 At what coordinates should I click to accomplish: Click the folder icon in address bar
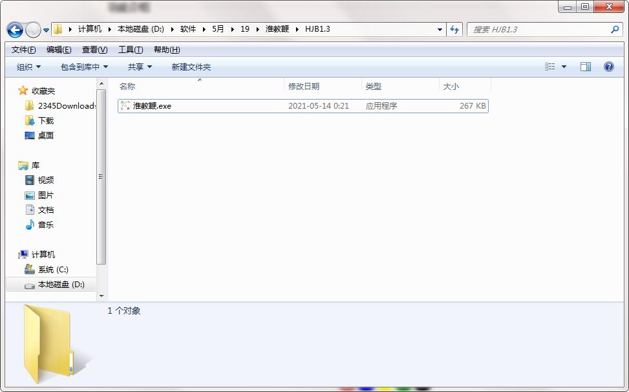(x=58, y=29)
